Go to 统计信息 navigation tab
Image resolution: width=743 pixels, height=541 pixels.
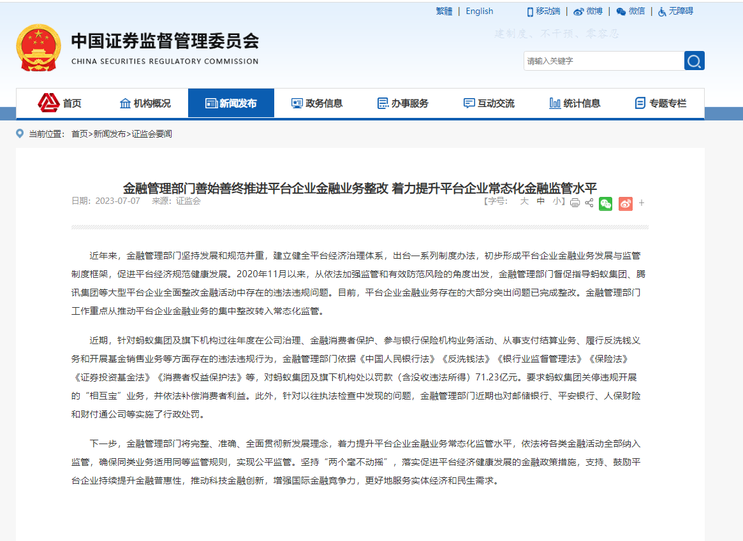tap(575, 103)
